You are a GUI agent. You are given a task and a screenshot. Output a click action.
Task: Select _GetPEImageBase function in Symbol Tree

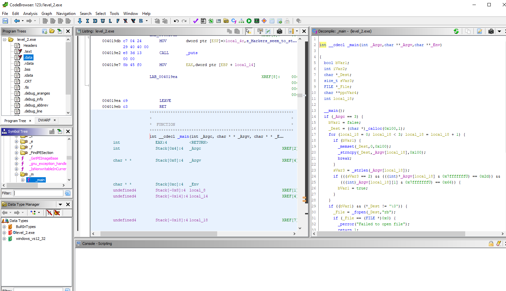(44, 158)
